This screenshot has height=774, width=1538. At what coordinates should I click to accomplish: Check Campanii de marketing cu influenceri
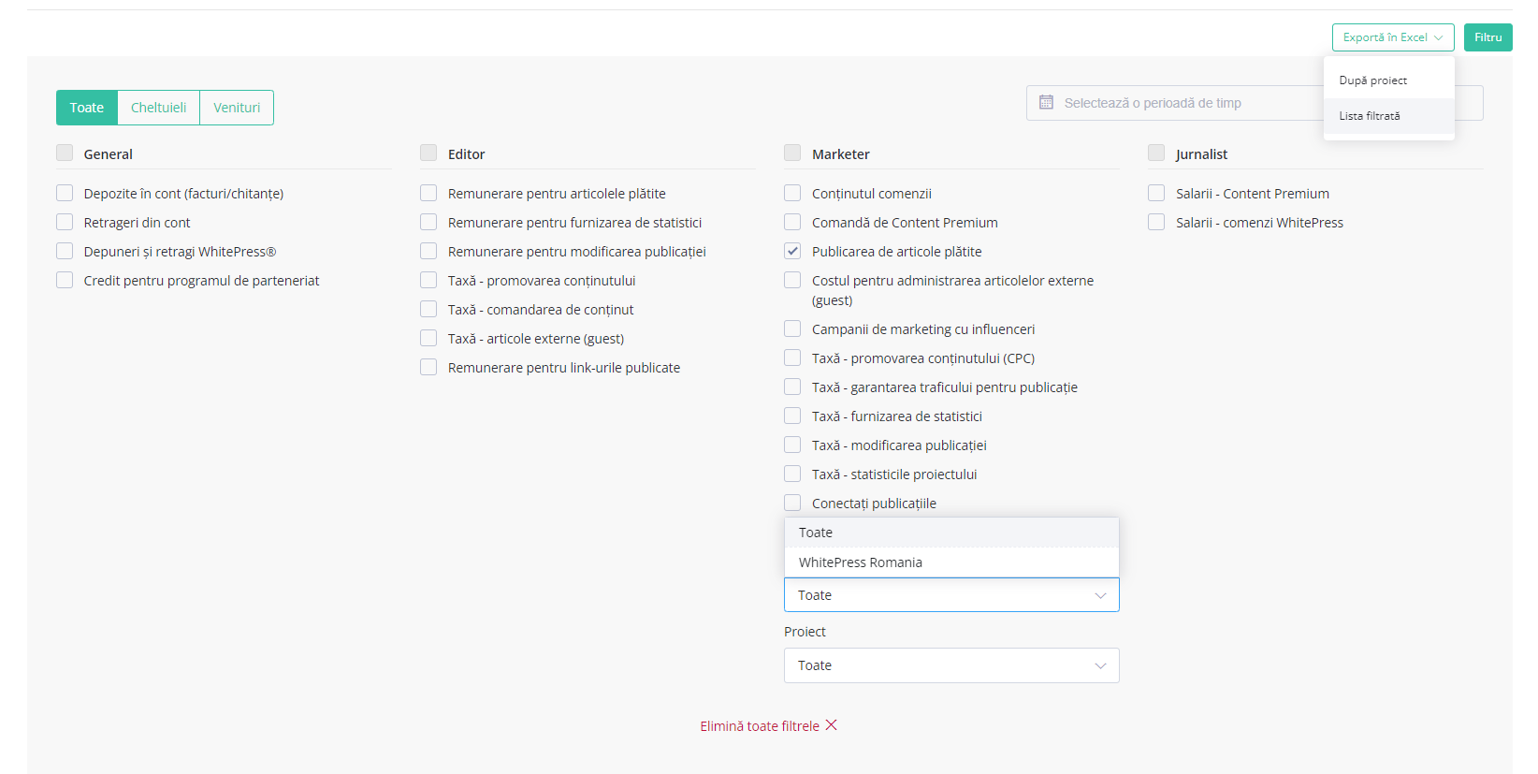792,329
